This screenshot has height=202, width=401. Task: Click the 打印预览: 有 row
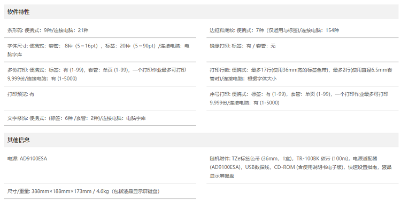101,98
